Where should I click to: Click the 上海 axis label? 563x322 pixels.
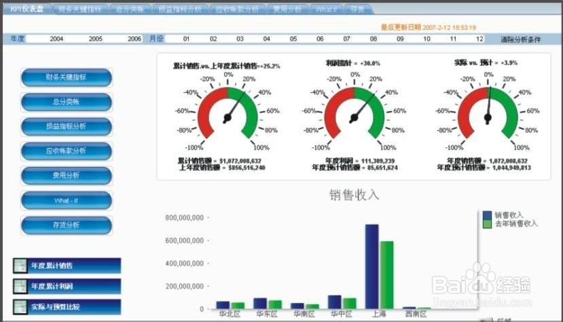[x=379, y=314]
